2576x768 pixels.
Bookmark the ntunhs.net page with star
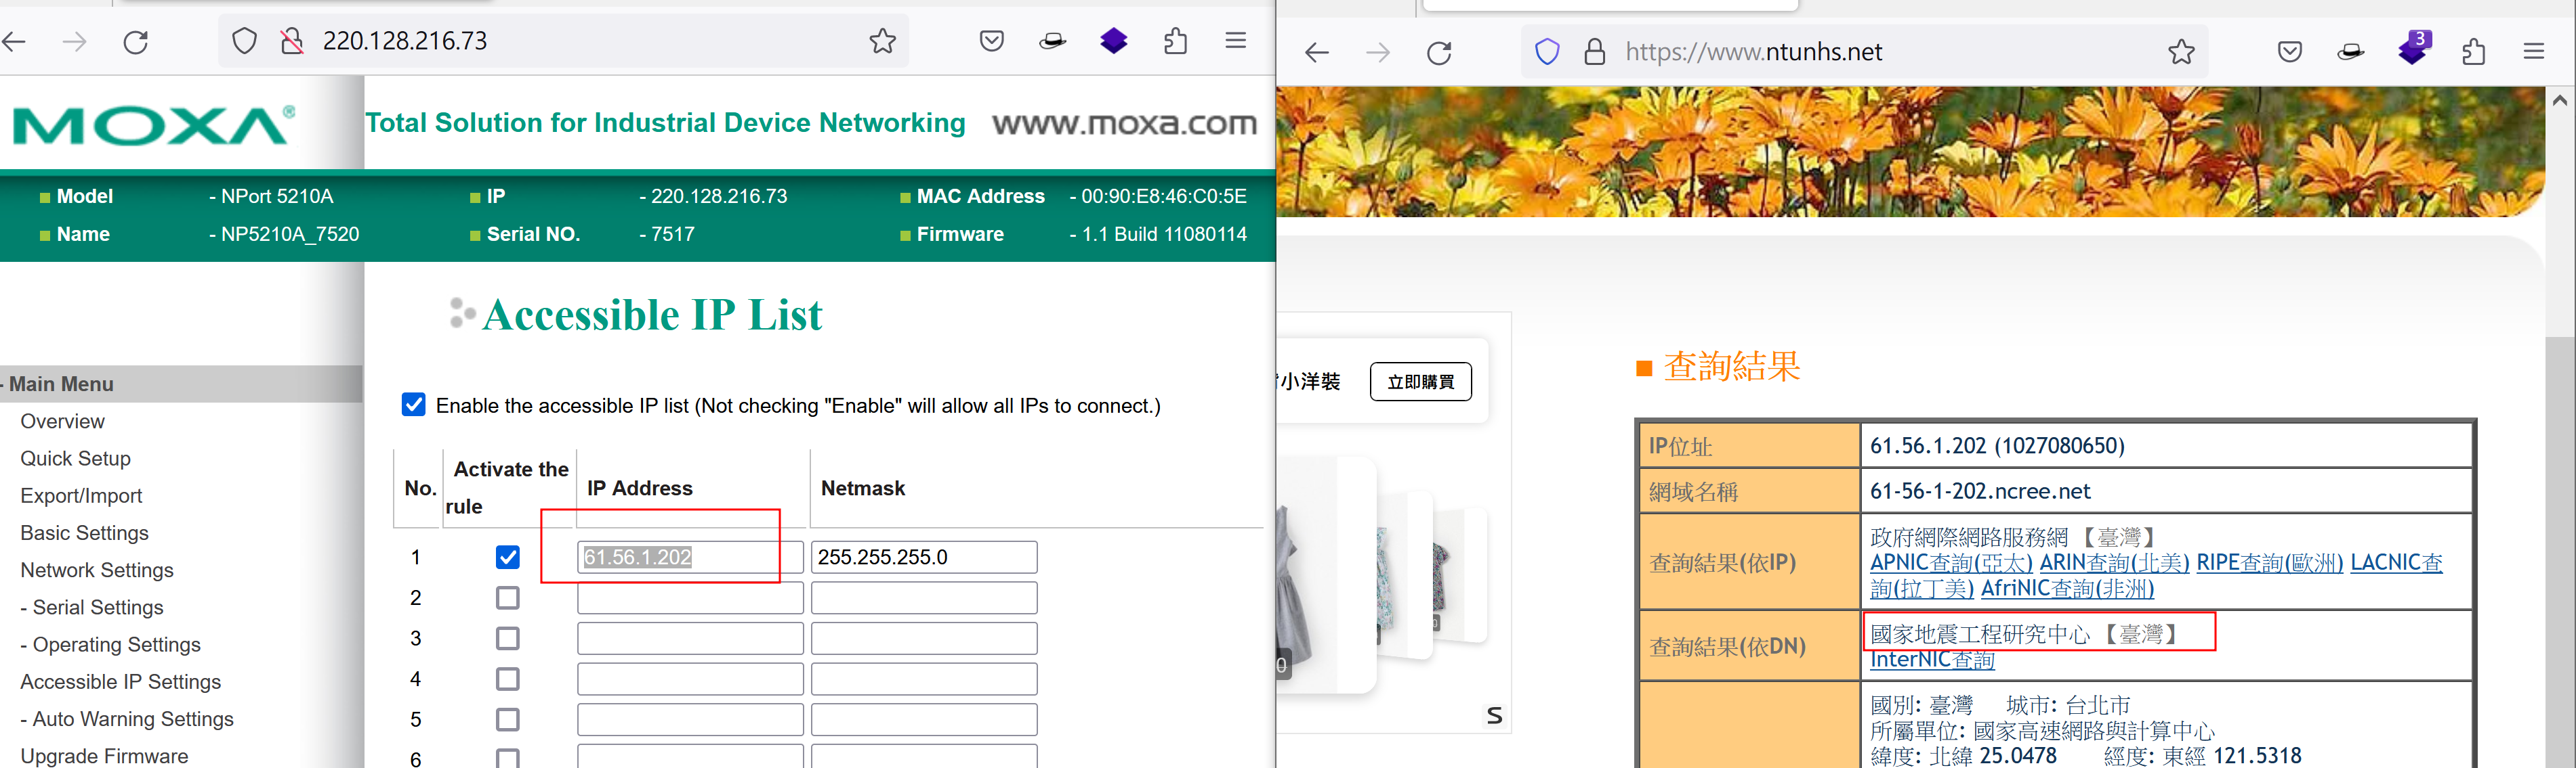click(2181, 52)
